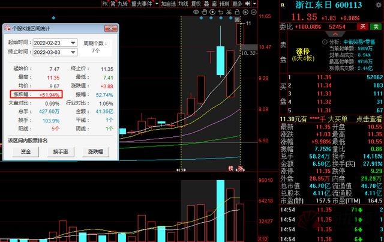Click the 榜 marker at chart bottom
Screen dimensions: 384x242
[x=230, y=169]
